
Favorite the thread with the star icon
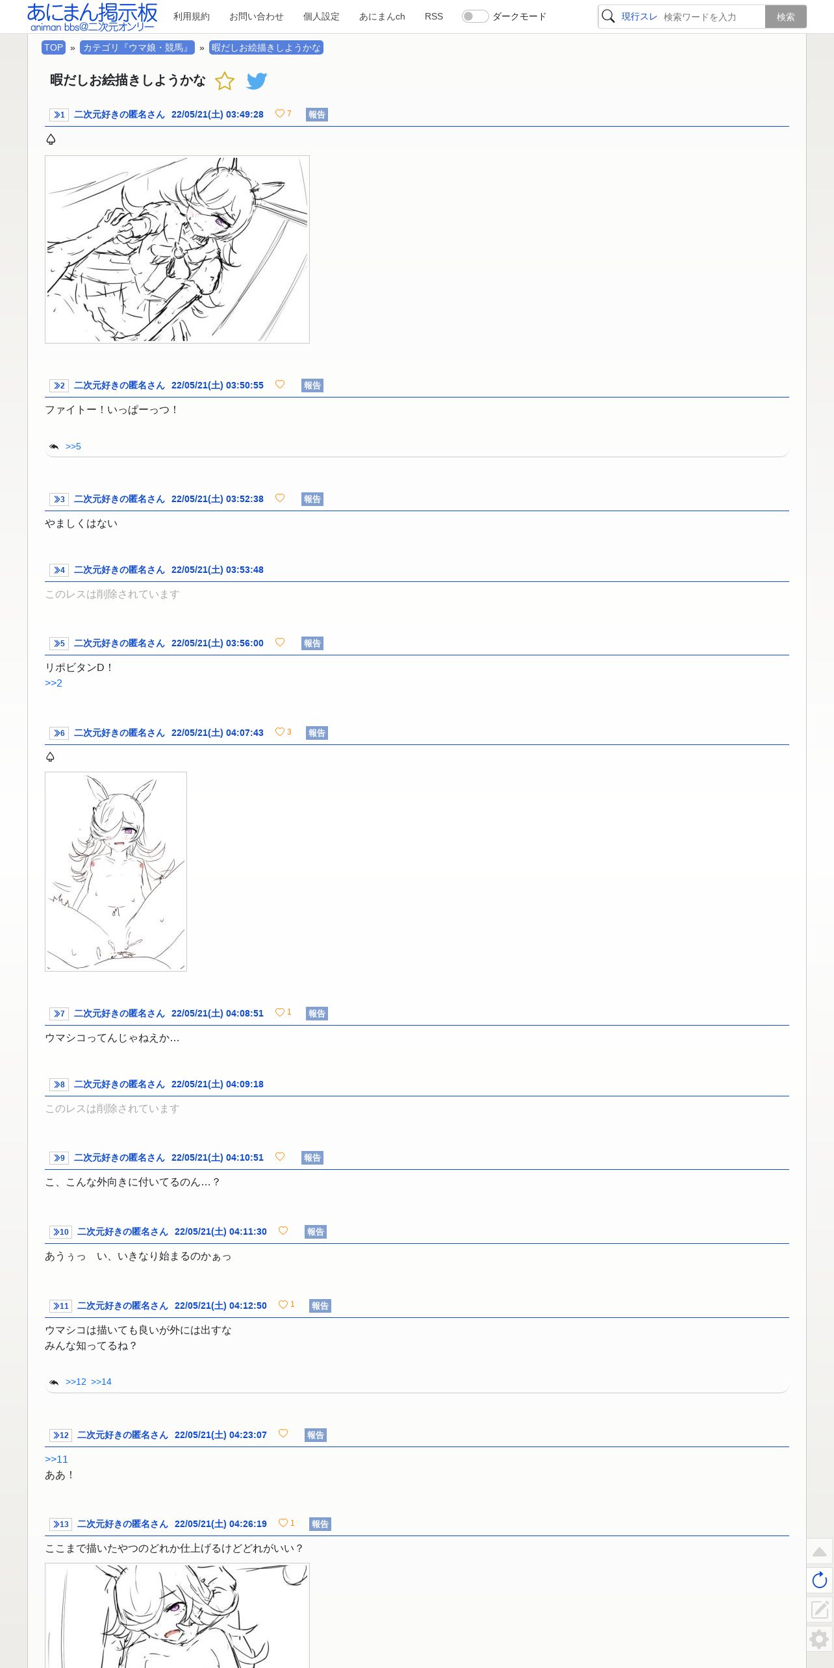pyautogui.click(x=224, y=81)
